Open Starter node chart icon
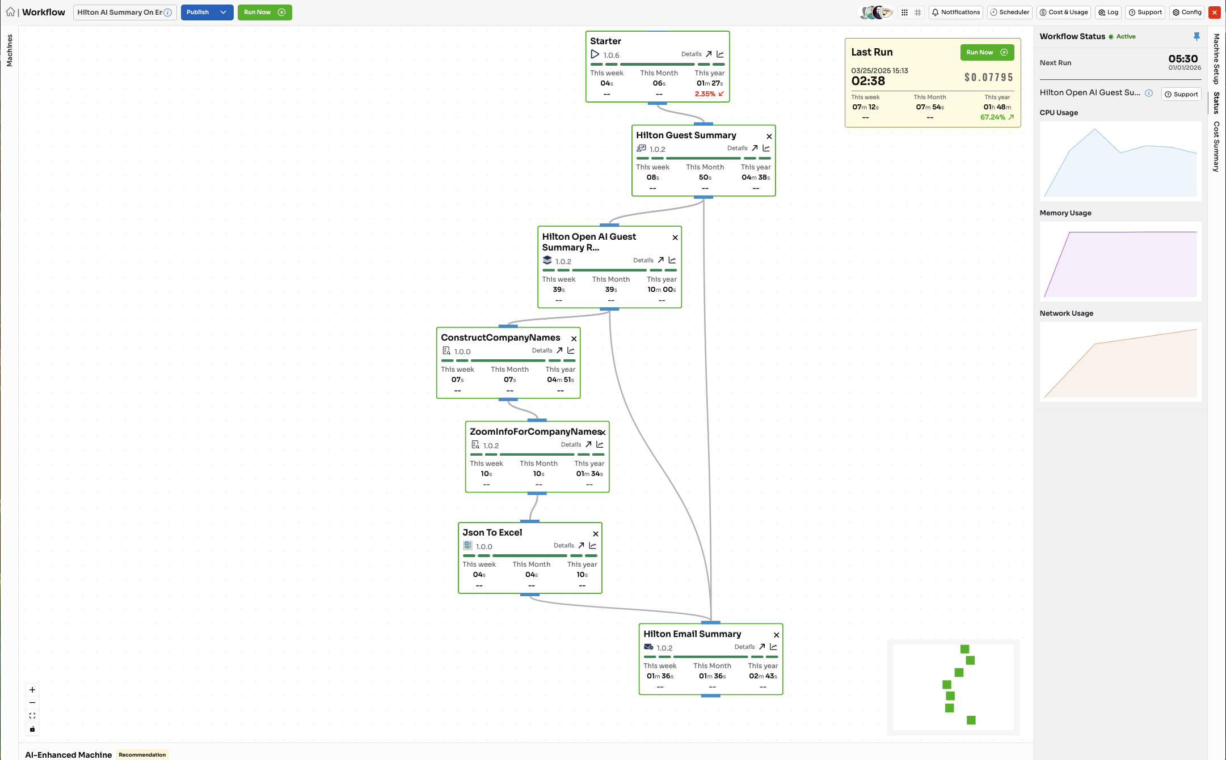Screen dimensions: 1226x760 [x=720, y=54]
